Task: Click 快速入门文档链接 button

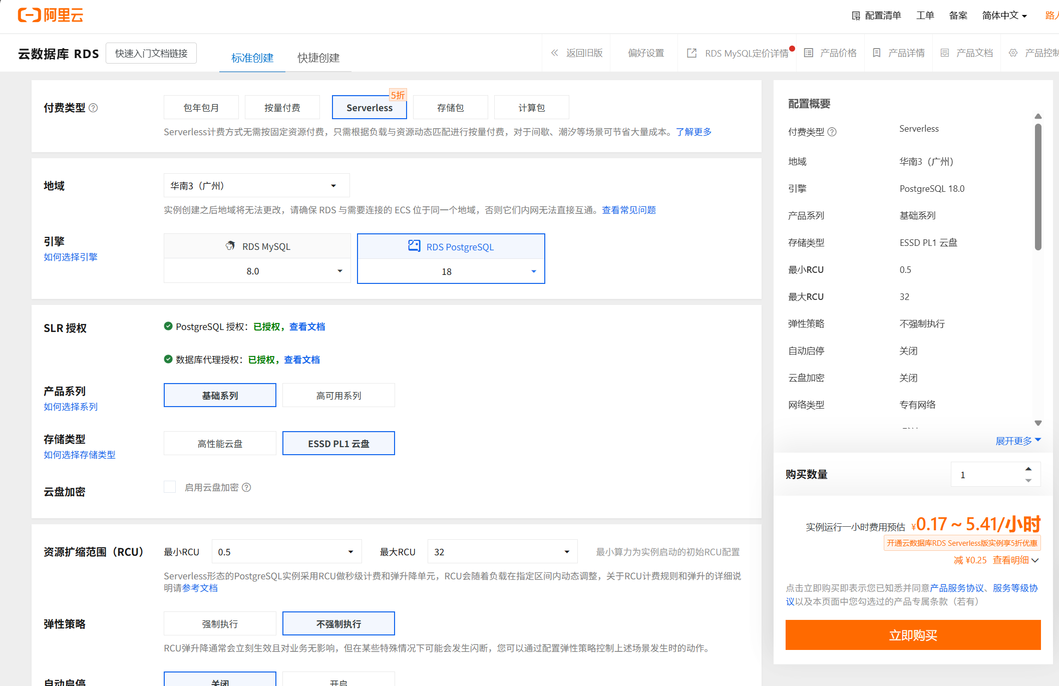Action: (x=151, y=53)
